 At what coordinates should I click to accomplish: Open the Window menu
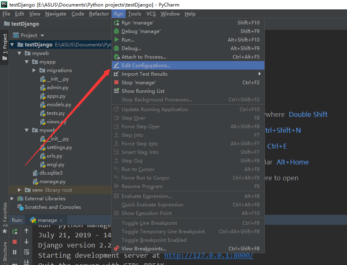tap(170, 14)
